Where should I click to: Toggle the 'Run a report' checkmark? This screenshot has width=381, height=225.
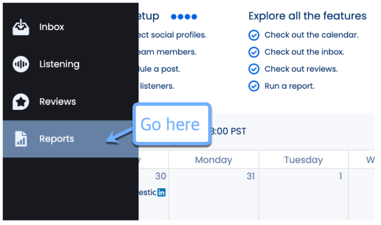coord(254,86)
